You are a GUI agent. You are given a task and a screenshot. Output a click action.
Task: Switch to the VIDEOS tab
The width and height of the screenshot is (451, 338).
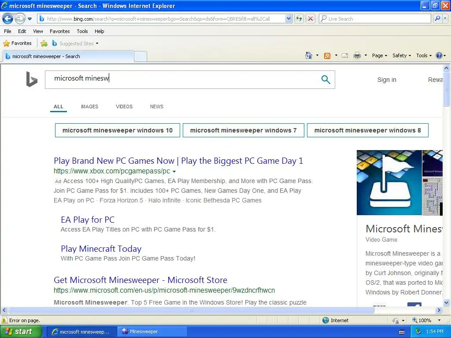(x=124, y=107)
